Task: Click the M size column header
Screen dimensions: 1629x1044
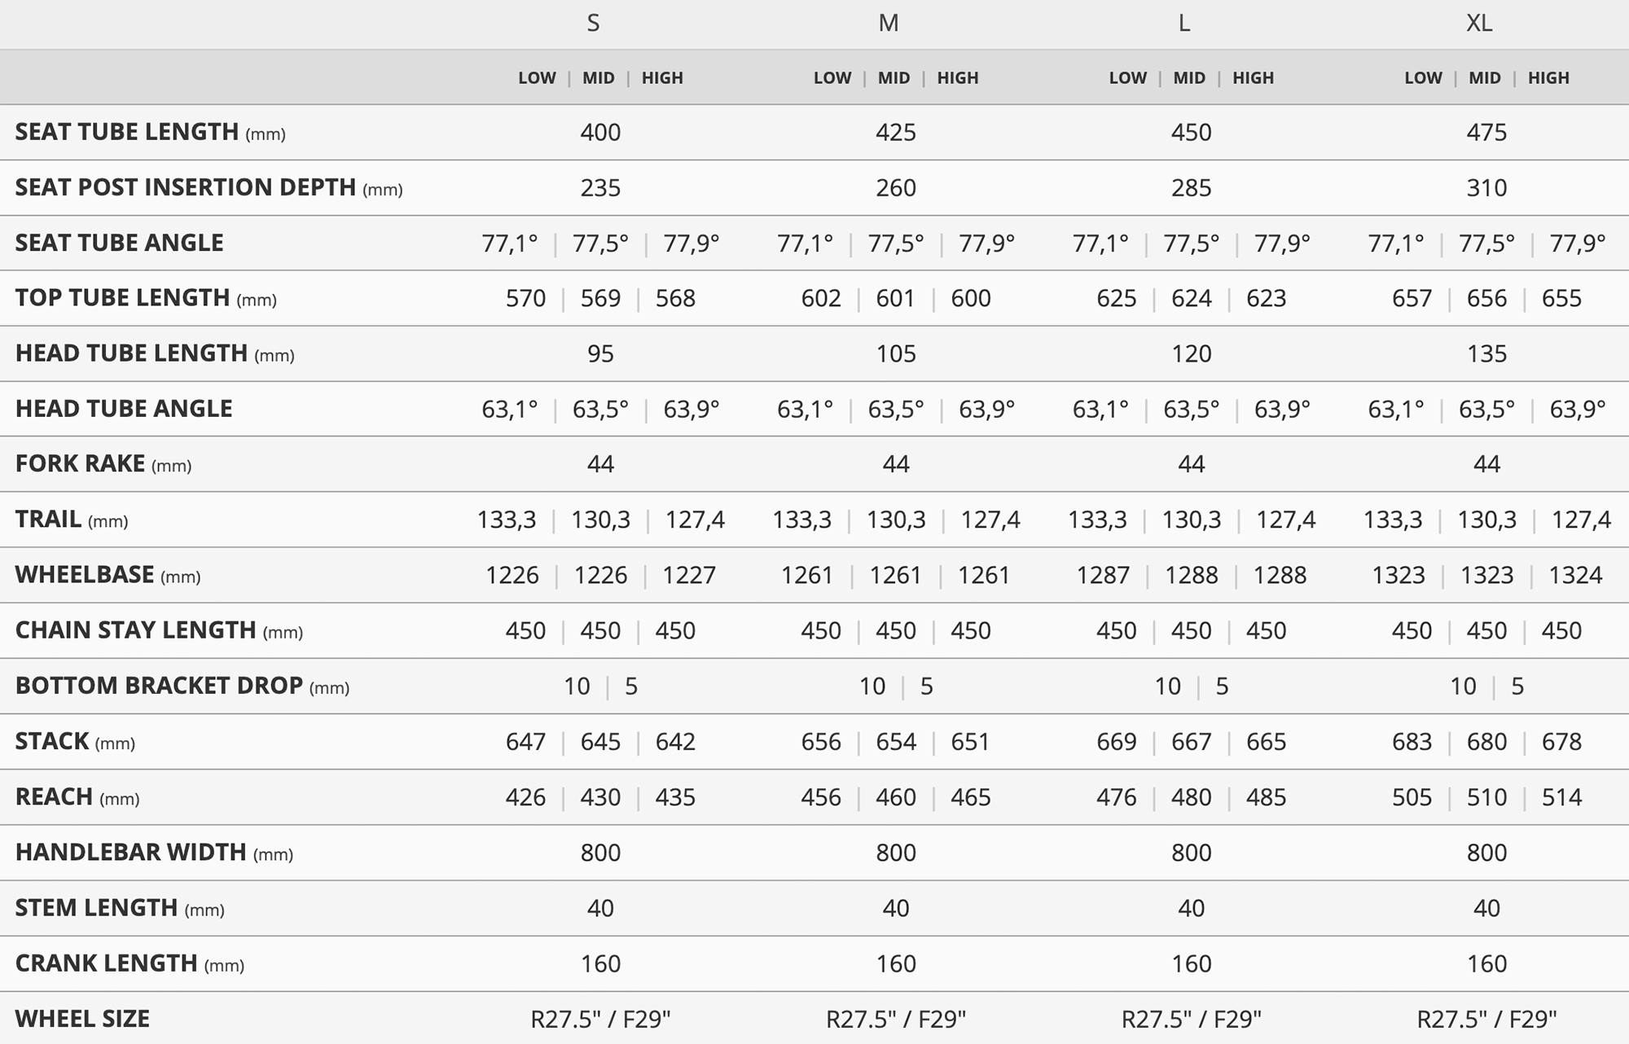Action: (x=889, y=23)
